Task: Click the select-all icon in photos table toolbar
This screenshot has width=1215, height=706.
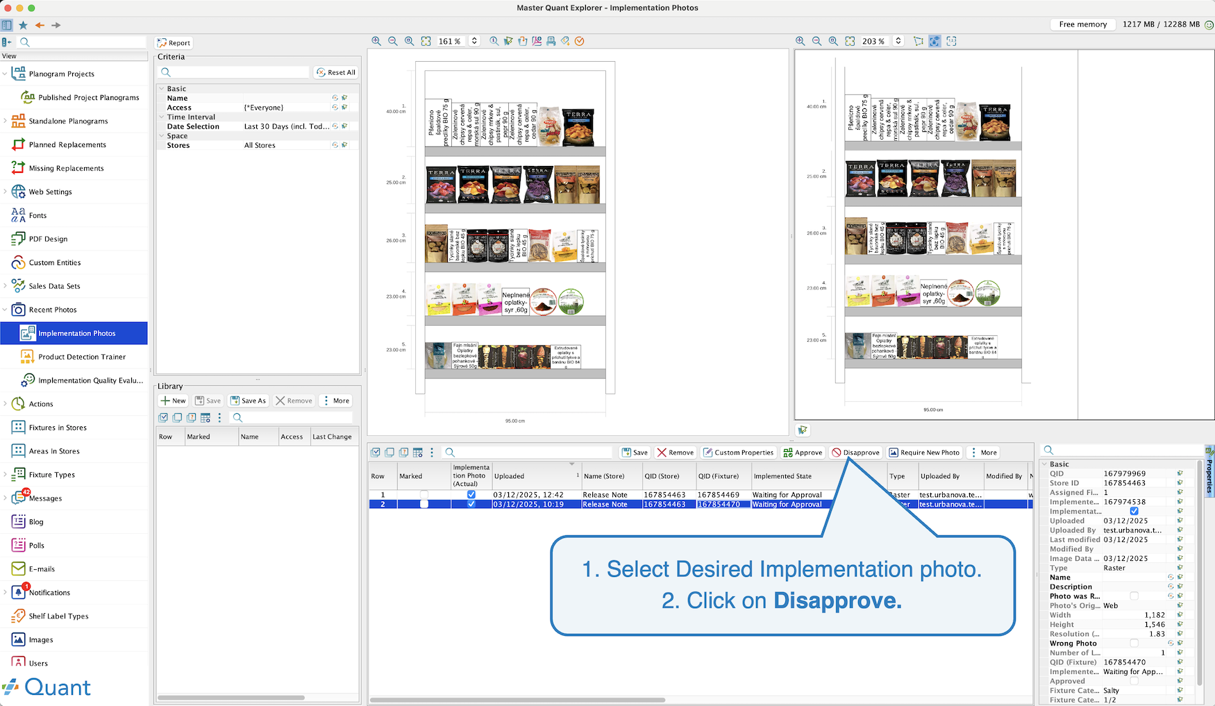Action: click(x=376, y=452)
